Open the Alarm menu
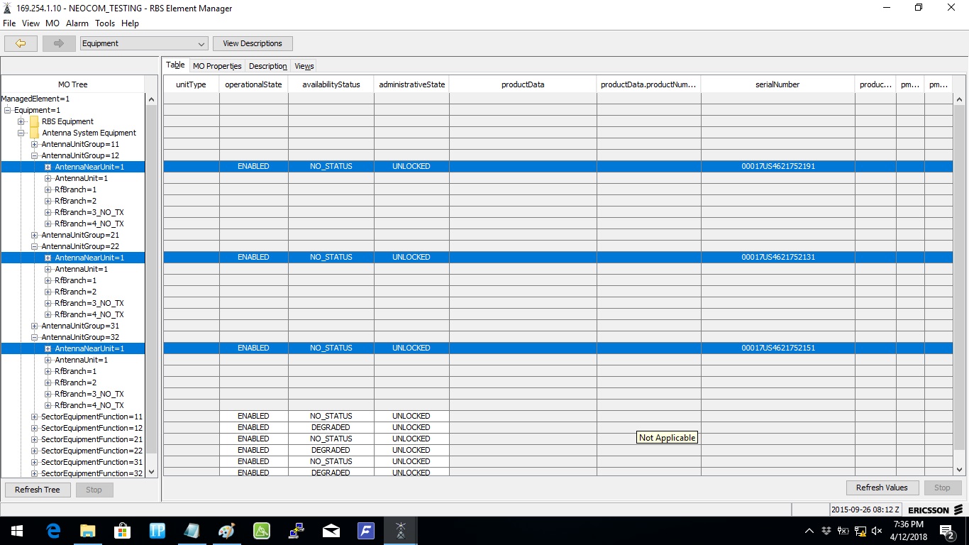 coord(77,23)
